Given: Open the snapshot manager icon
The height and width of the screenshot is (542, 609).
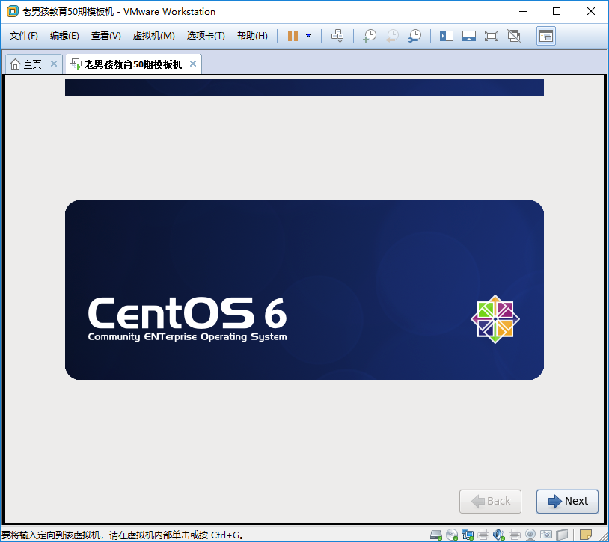Looking at the screenshot, I should pyautogui.click(x=414, y=36).
